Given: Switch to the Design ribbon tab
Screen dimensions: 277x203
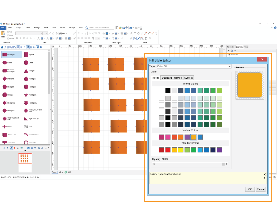Looking at the screenshot, I should pyautogui.click(x=19, y=28).
